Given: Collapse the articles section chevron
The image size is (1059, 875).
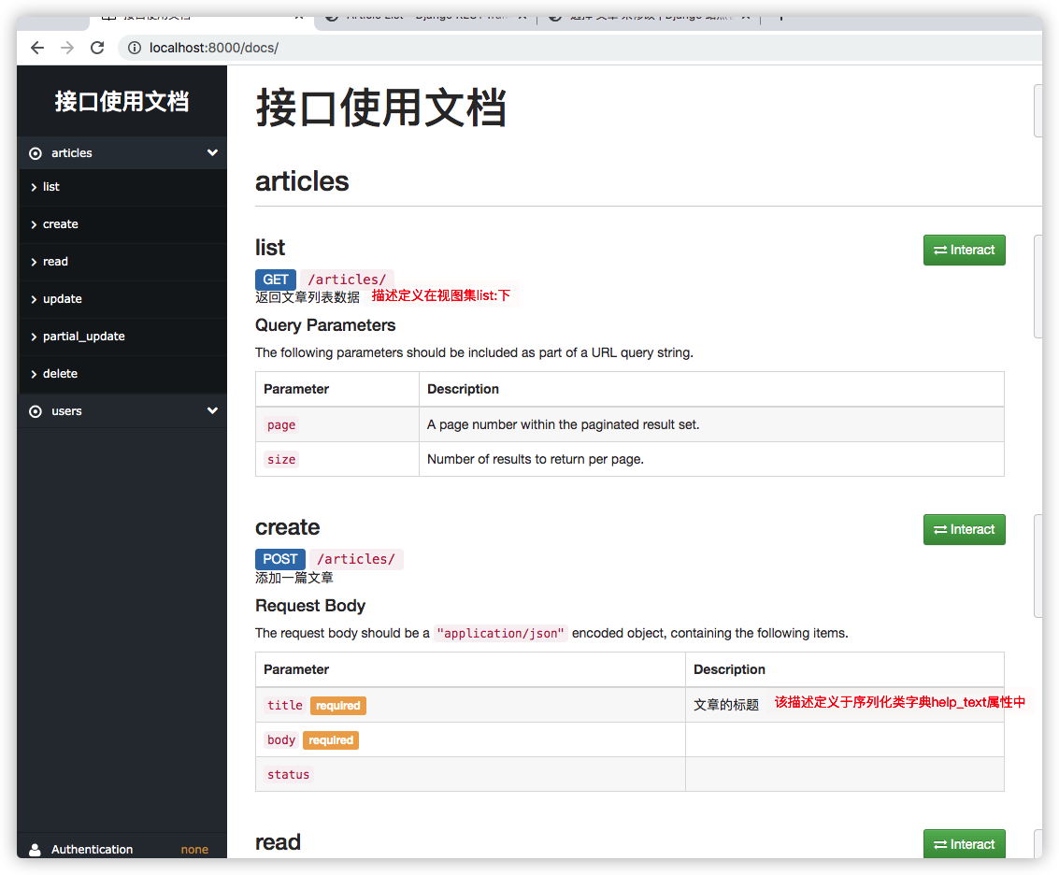Looking at the screenshot, I should [212, 153].
